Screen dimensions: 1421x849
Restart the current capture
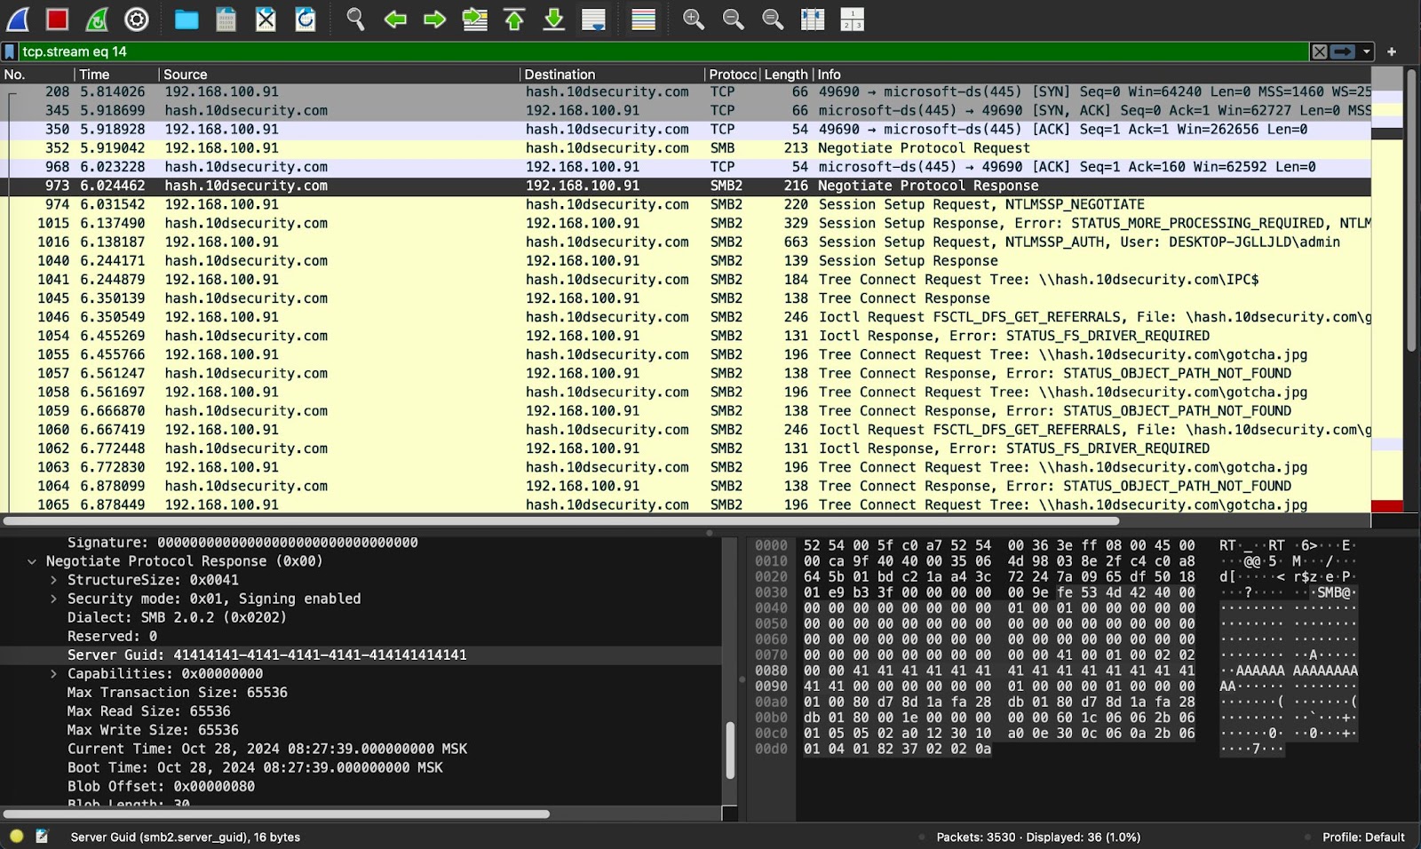point(97,19)
